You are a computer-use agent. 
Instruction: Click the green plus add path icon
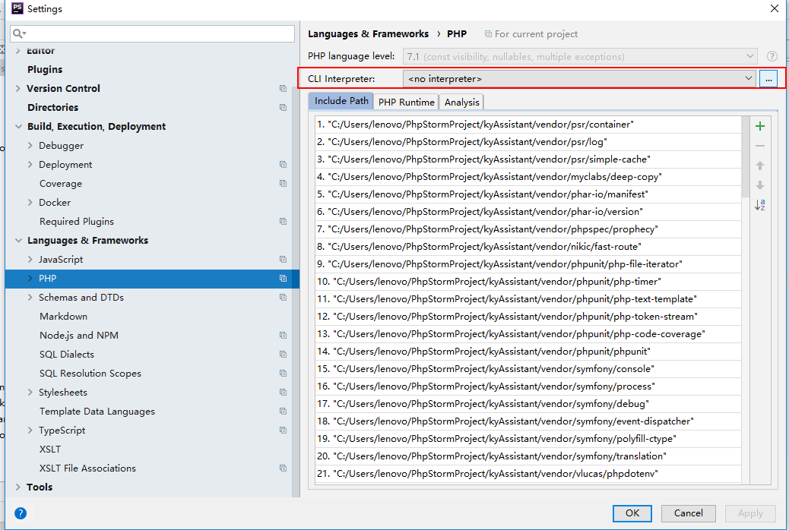point(760,126)
